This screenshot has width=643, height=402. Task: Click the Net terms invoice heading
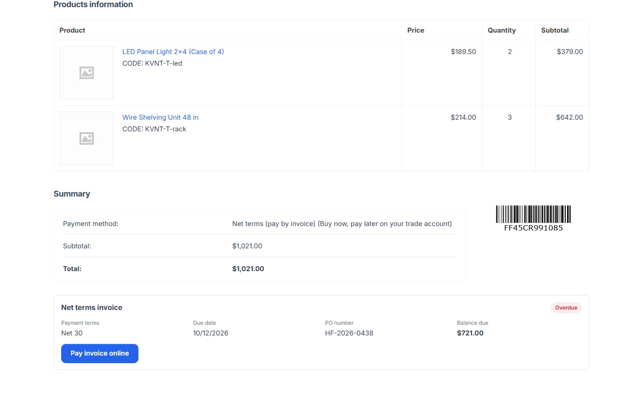92,308
